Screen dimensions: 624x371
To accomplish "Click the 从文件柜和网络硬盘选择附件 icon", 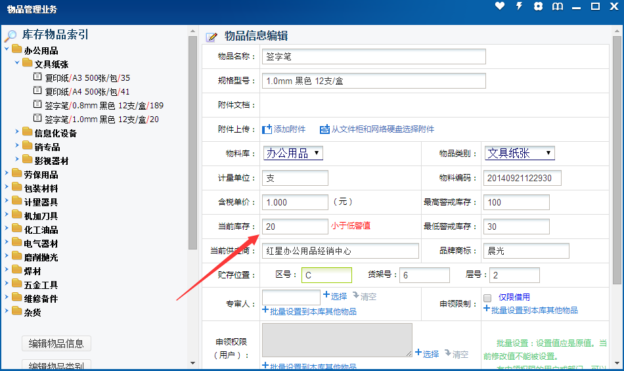I will (324, 129).
